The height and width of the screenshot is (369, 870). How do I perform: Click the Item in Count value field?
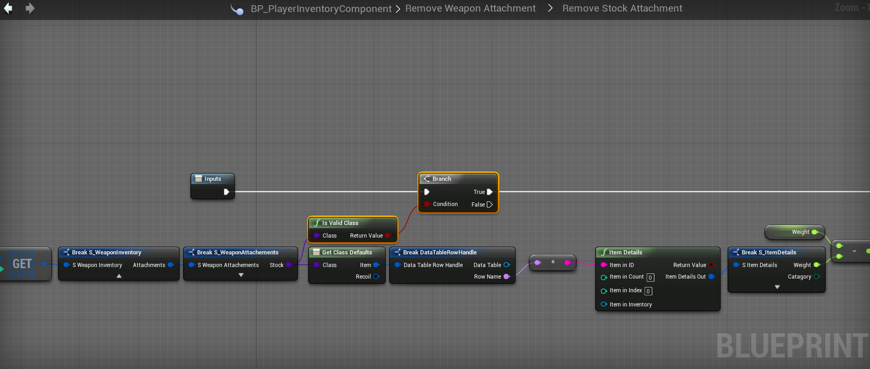pos(650,278)
